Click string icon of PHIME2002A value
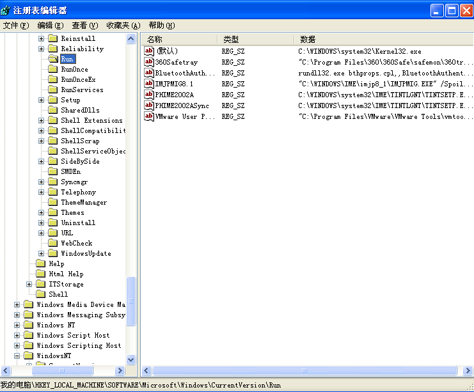The height and width of the screenshot is (392, 474). coord(149,95)
